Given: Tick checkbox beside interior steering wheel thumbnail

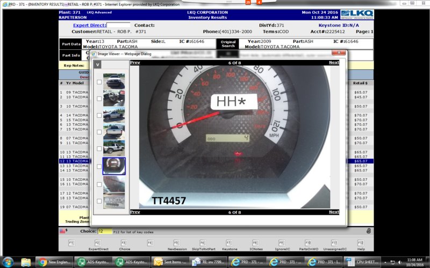Looking at the screenshot, I should pos(99,99).
